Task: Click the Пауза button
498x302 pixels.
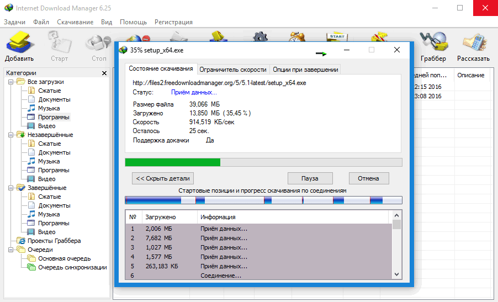Action: pyautogui.click(x=310, y=178)
